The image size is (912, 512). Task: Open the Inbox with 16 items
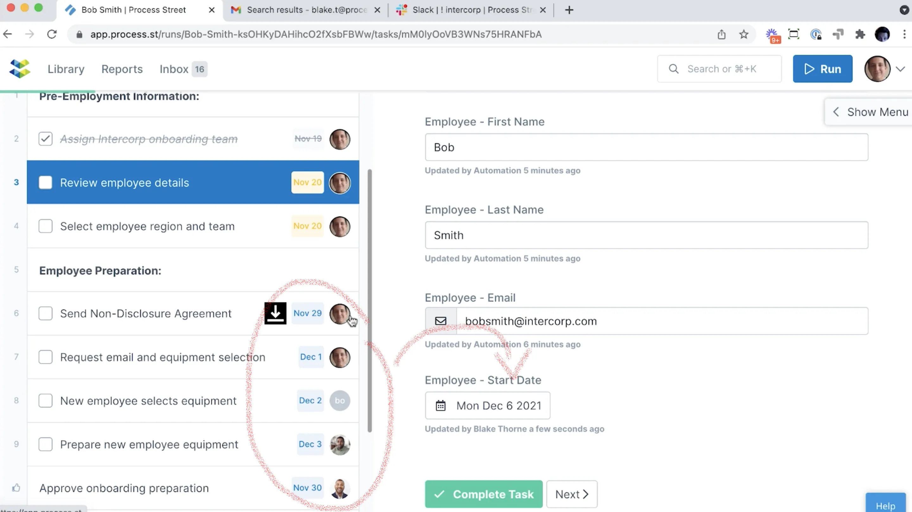coord(183,69)
